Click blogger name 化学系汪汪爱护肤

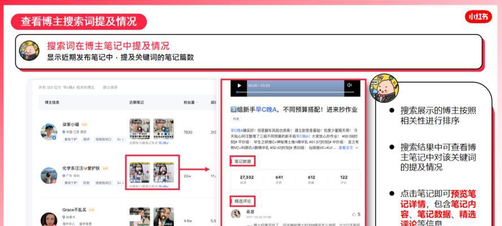click(x=81, y=168)
